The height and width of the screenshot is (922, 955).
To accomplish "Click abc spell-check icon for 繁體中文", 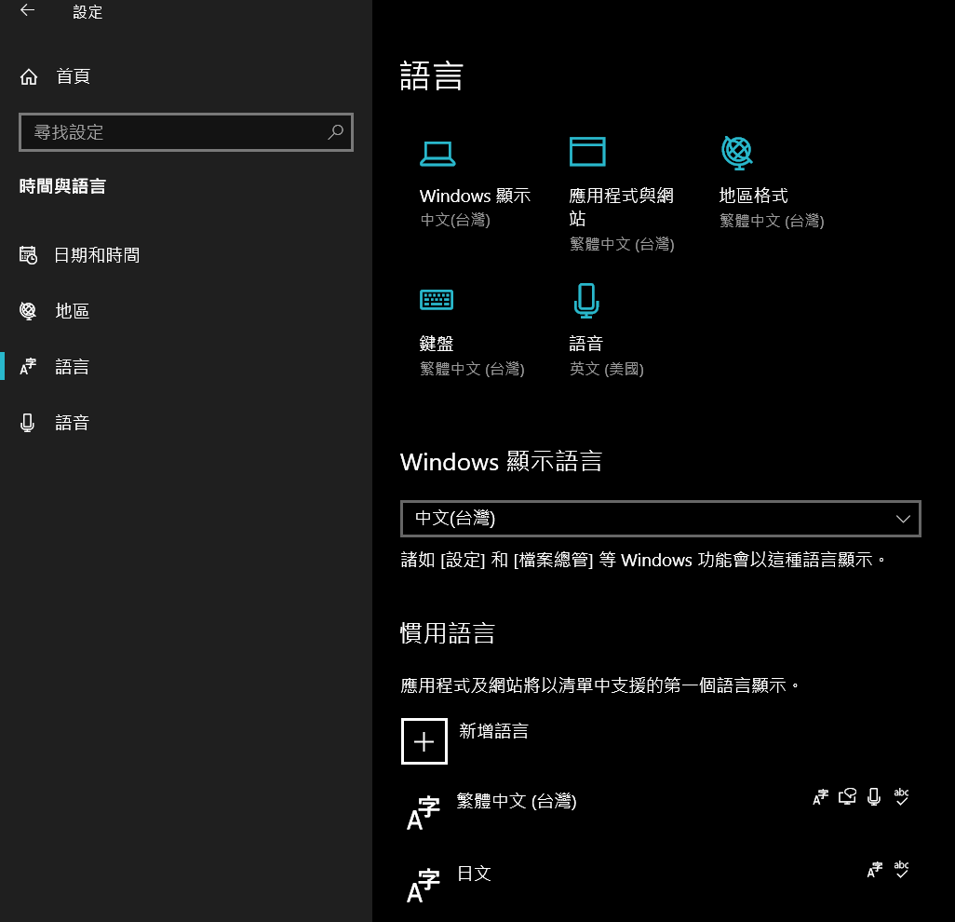I will (901, 797).
